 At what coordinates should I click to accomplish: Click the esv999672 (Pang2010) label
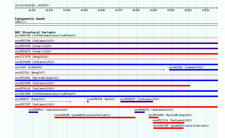(x=30, y=99)
